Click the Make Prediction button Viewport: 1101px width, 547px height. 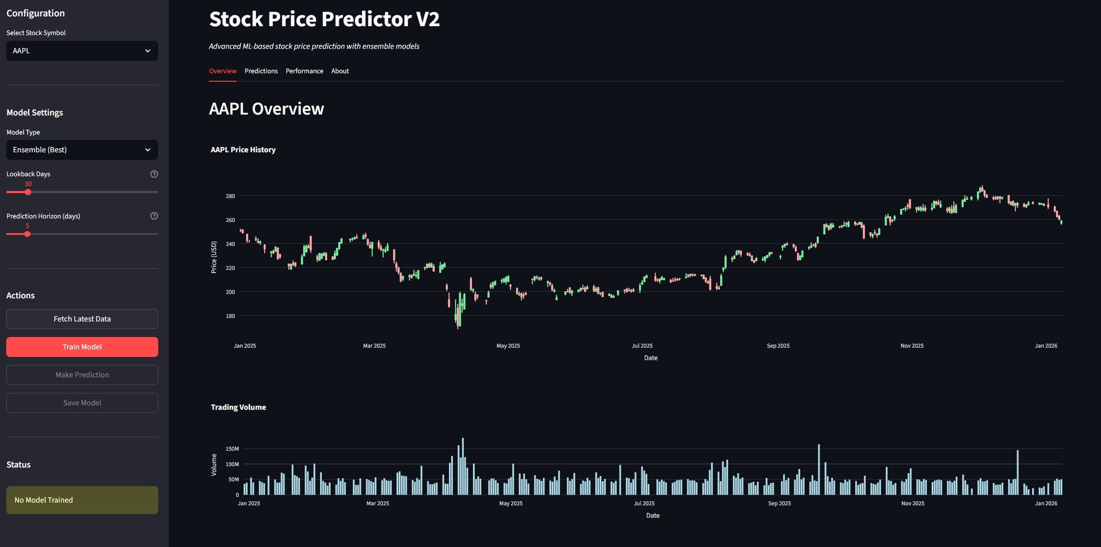(82, 375)
